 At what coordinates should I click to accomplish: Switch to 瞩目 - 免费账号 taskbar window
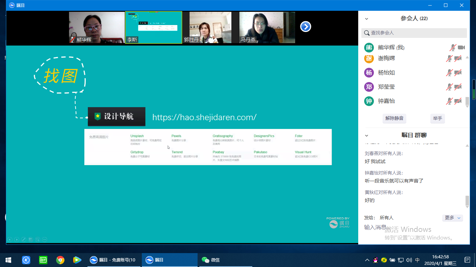click(x=113, y=260)
